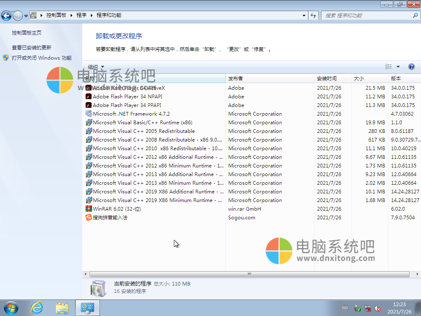Click the Back navigation arrow
The image size is (421, 316).
coord(7,15)
